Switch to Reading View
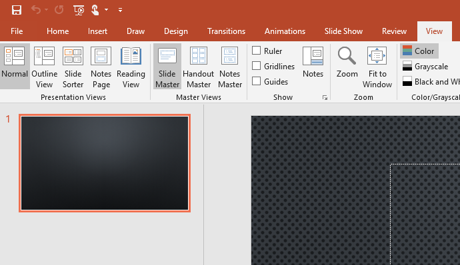 point(131,67)
